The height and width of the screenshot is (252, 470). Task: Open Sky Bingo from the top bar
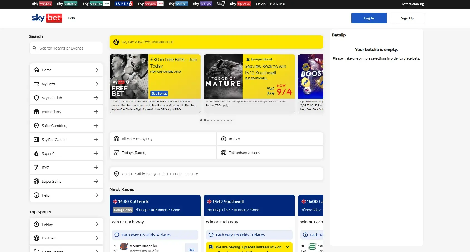[x=202, y=4]
